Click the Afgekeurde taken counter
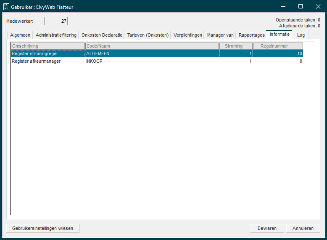Screen dimensions: 327x240 coord(300,26)
